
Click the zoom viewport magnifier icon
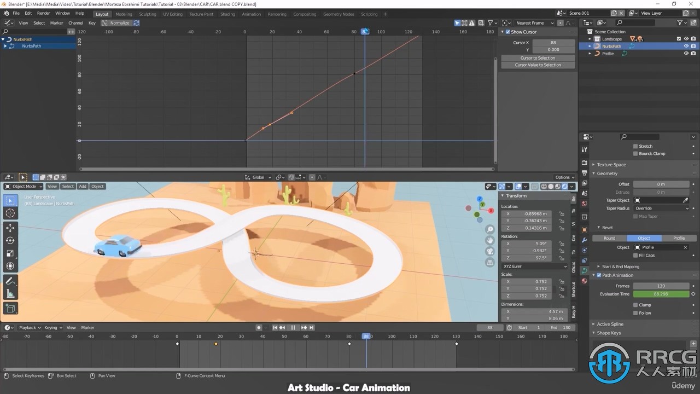(490, 229)
